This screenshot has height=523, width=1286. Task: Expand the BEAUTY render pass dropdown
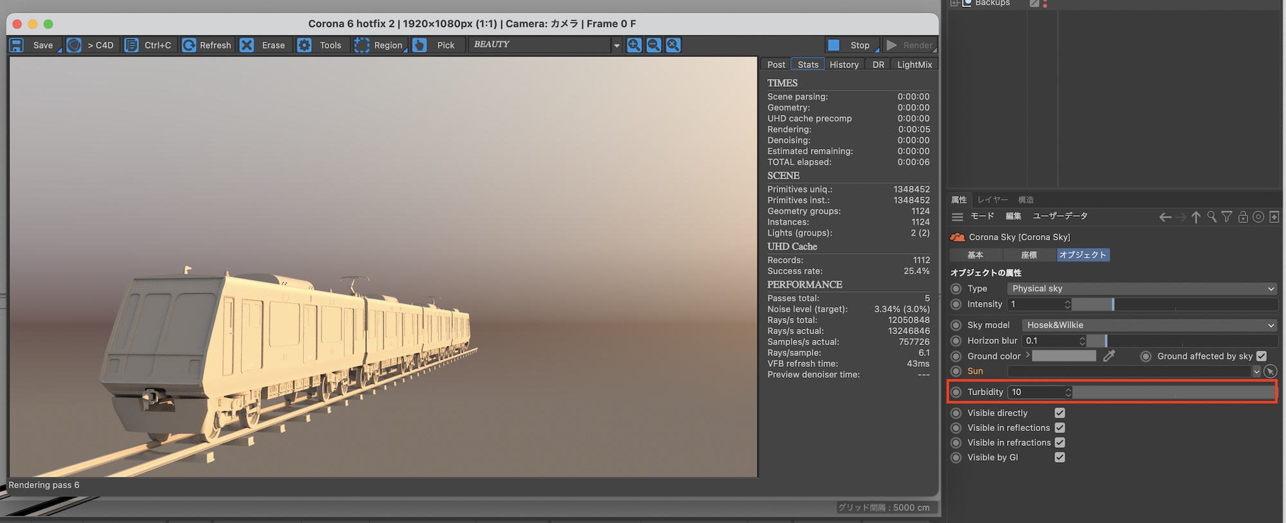coord(616,45)
